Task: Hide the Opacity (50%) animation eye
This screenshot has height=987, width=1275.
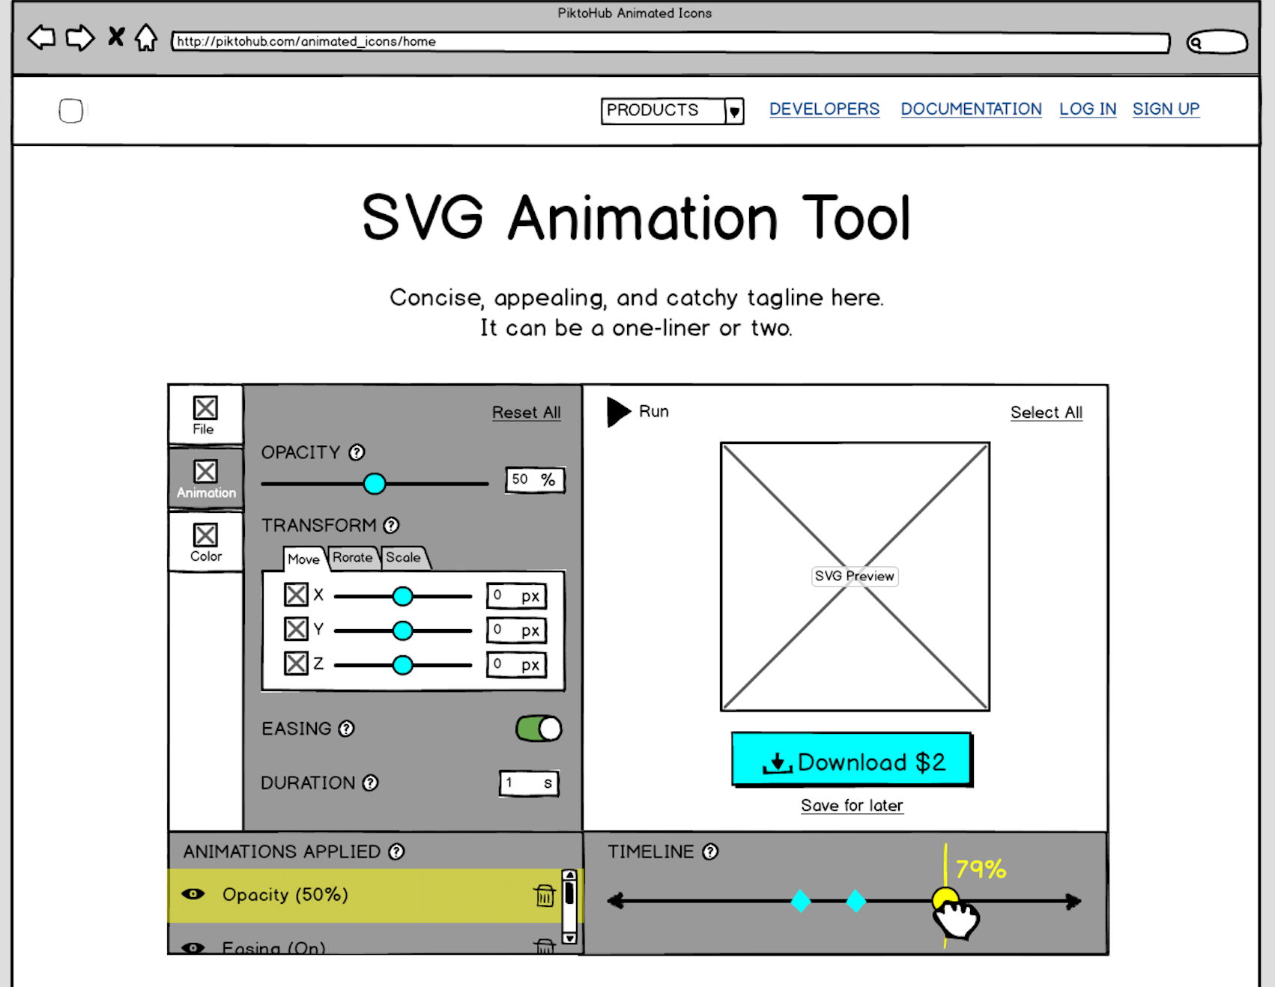Action: (x=193, y=894)
